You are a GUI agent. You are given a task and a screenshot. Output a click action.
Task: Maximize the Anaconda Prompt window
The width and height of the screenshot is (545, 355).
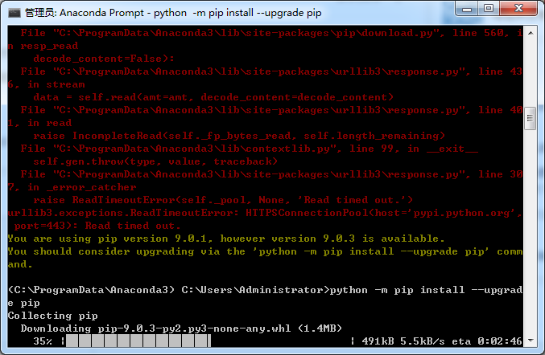[489, 8]
